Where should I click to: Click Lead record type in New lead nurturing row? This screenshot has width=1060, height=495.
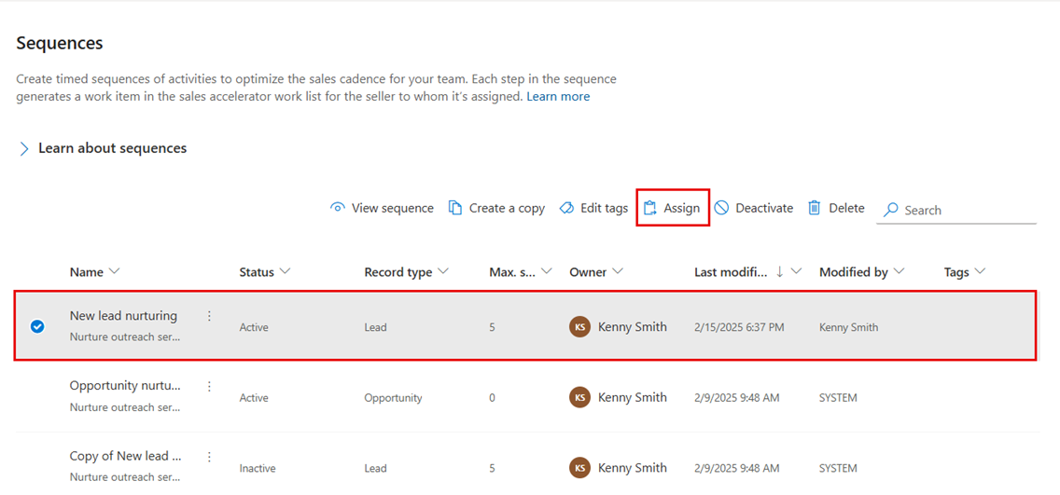(x=375, y=327)
